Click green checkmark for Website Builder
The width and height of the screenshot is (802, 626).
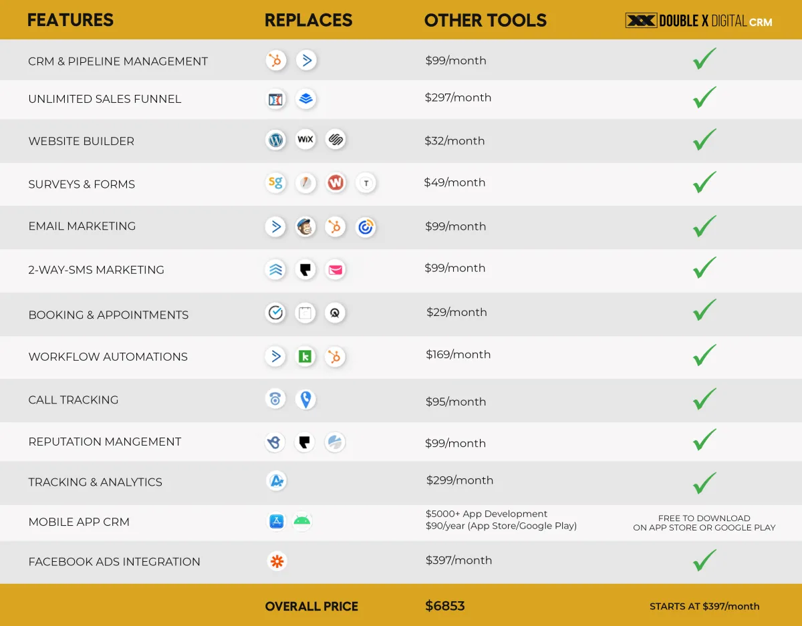704,140
